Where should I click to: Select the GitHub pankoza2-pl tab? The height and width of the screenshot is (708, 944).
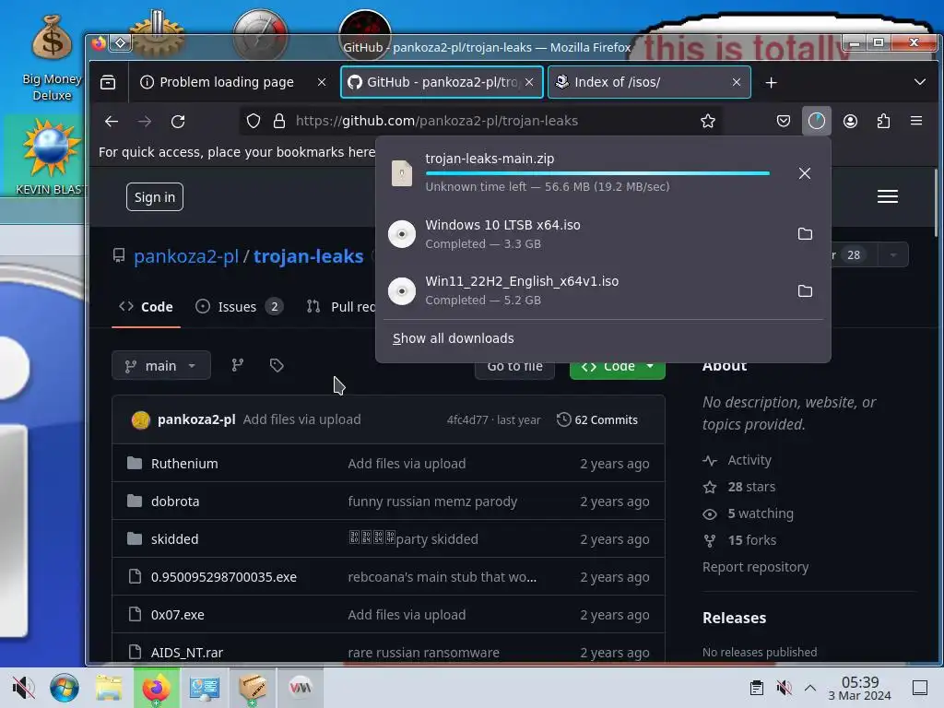click(442, 82)
